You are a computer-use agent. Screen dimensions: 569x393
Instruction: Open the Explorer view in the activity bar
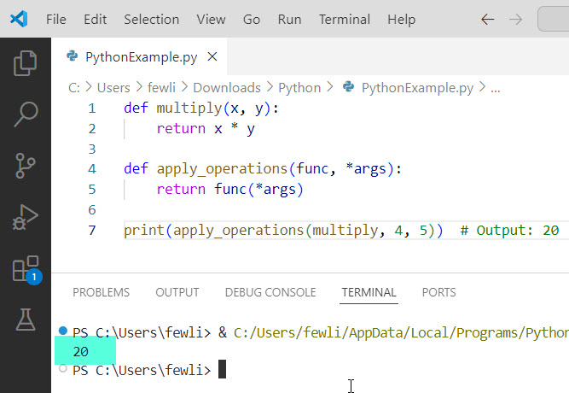[25, 63]
